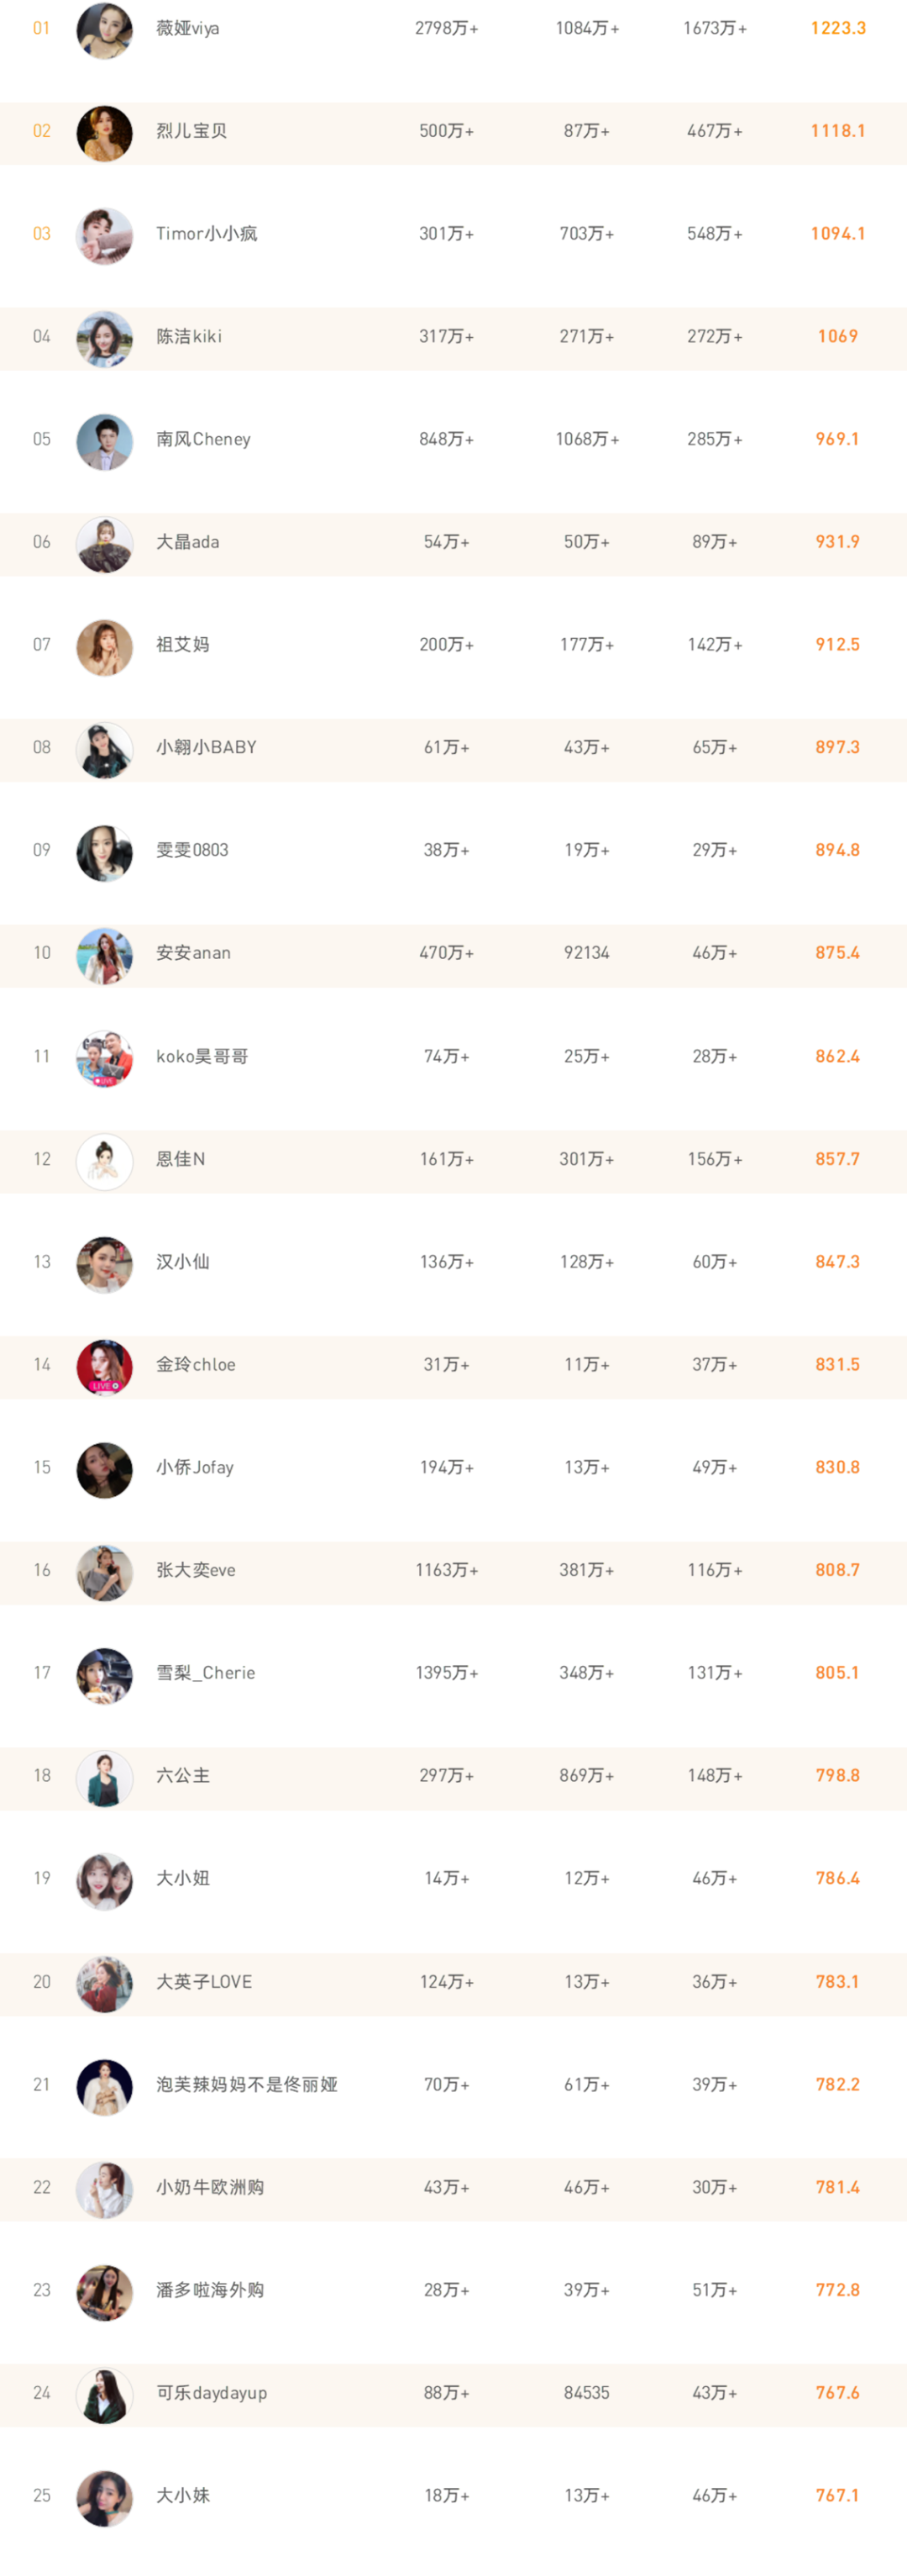The width and height of the screenshot is (907, 2572).
Task: Select the 可乐daydayup anchor name
Action: point(212,2392)
